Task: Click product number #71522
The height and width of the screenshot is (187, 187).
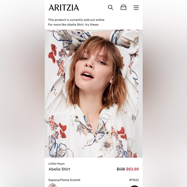Action: point(134,180)
